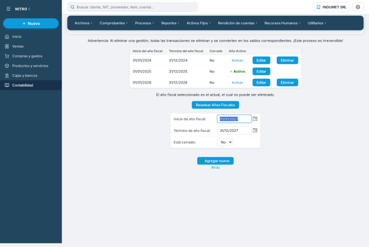This screenshot has height=247, width=369.
Task: Open calendar picker for Inicio de año fiscal
Action: click(x=255, y=119)
